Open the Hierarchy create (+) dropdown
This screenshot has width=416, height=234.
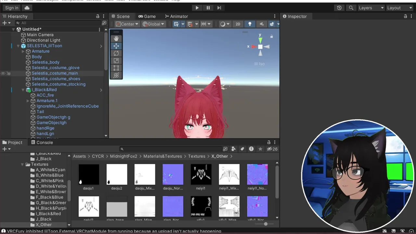[6, 23]
